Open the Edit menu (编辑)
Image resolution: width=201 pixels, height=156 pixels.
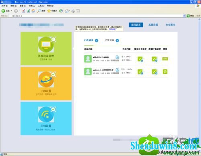click(x=14, y=6)
